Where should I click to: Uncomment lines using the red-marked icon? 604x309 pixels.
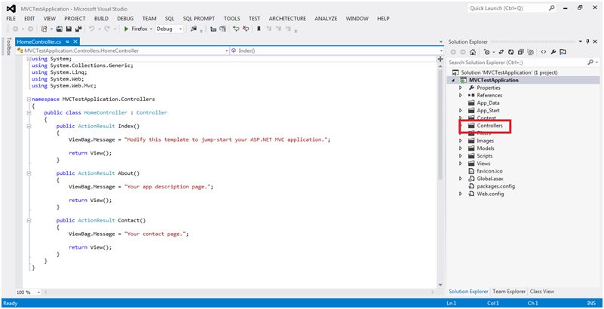245,29
